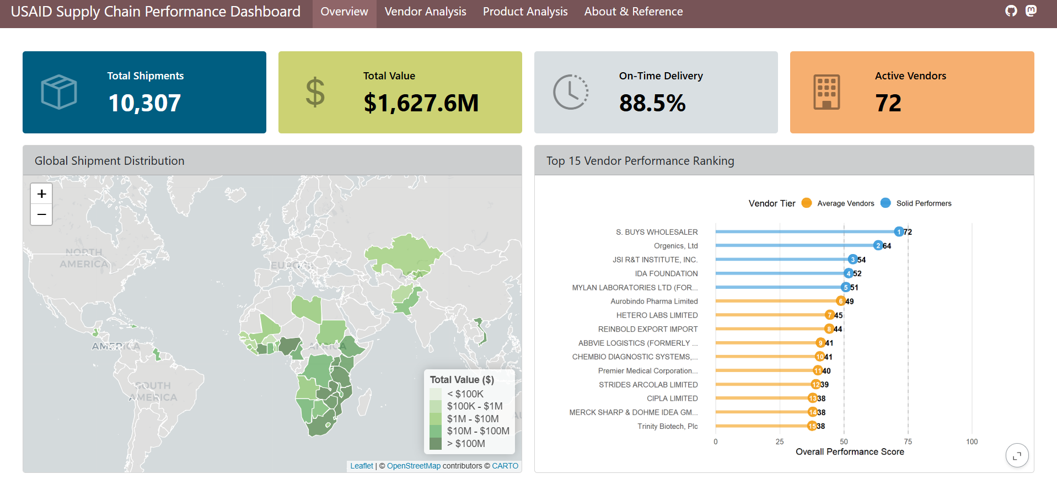Zoom out on the shipment map
This screenshot has height=490, width=1057.
[41, 214]
